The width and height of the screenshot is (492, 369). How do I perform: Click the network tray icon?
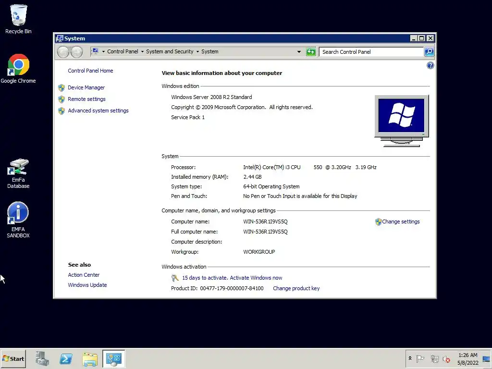(434, 358)
